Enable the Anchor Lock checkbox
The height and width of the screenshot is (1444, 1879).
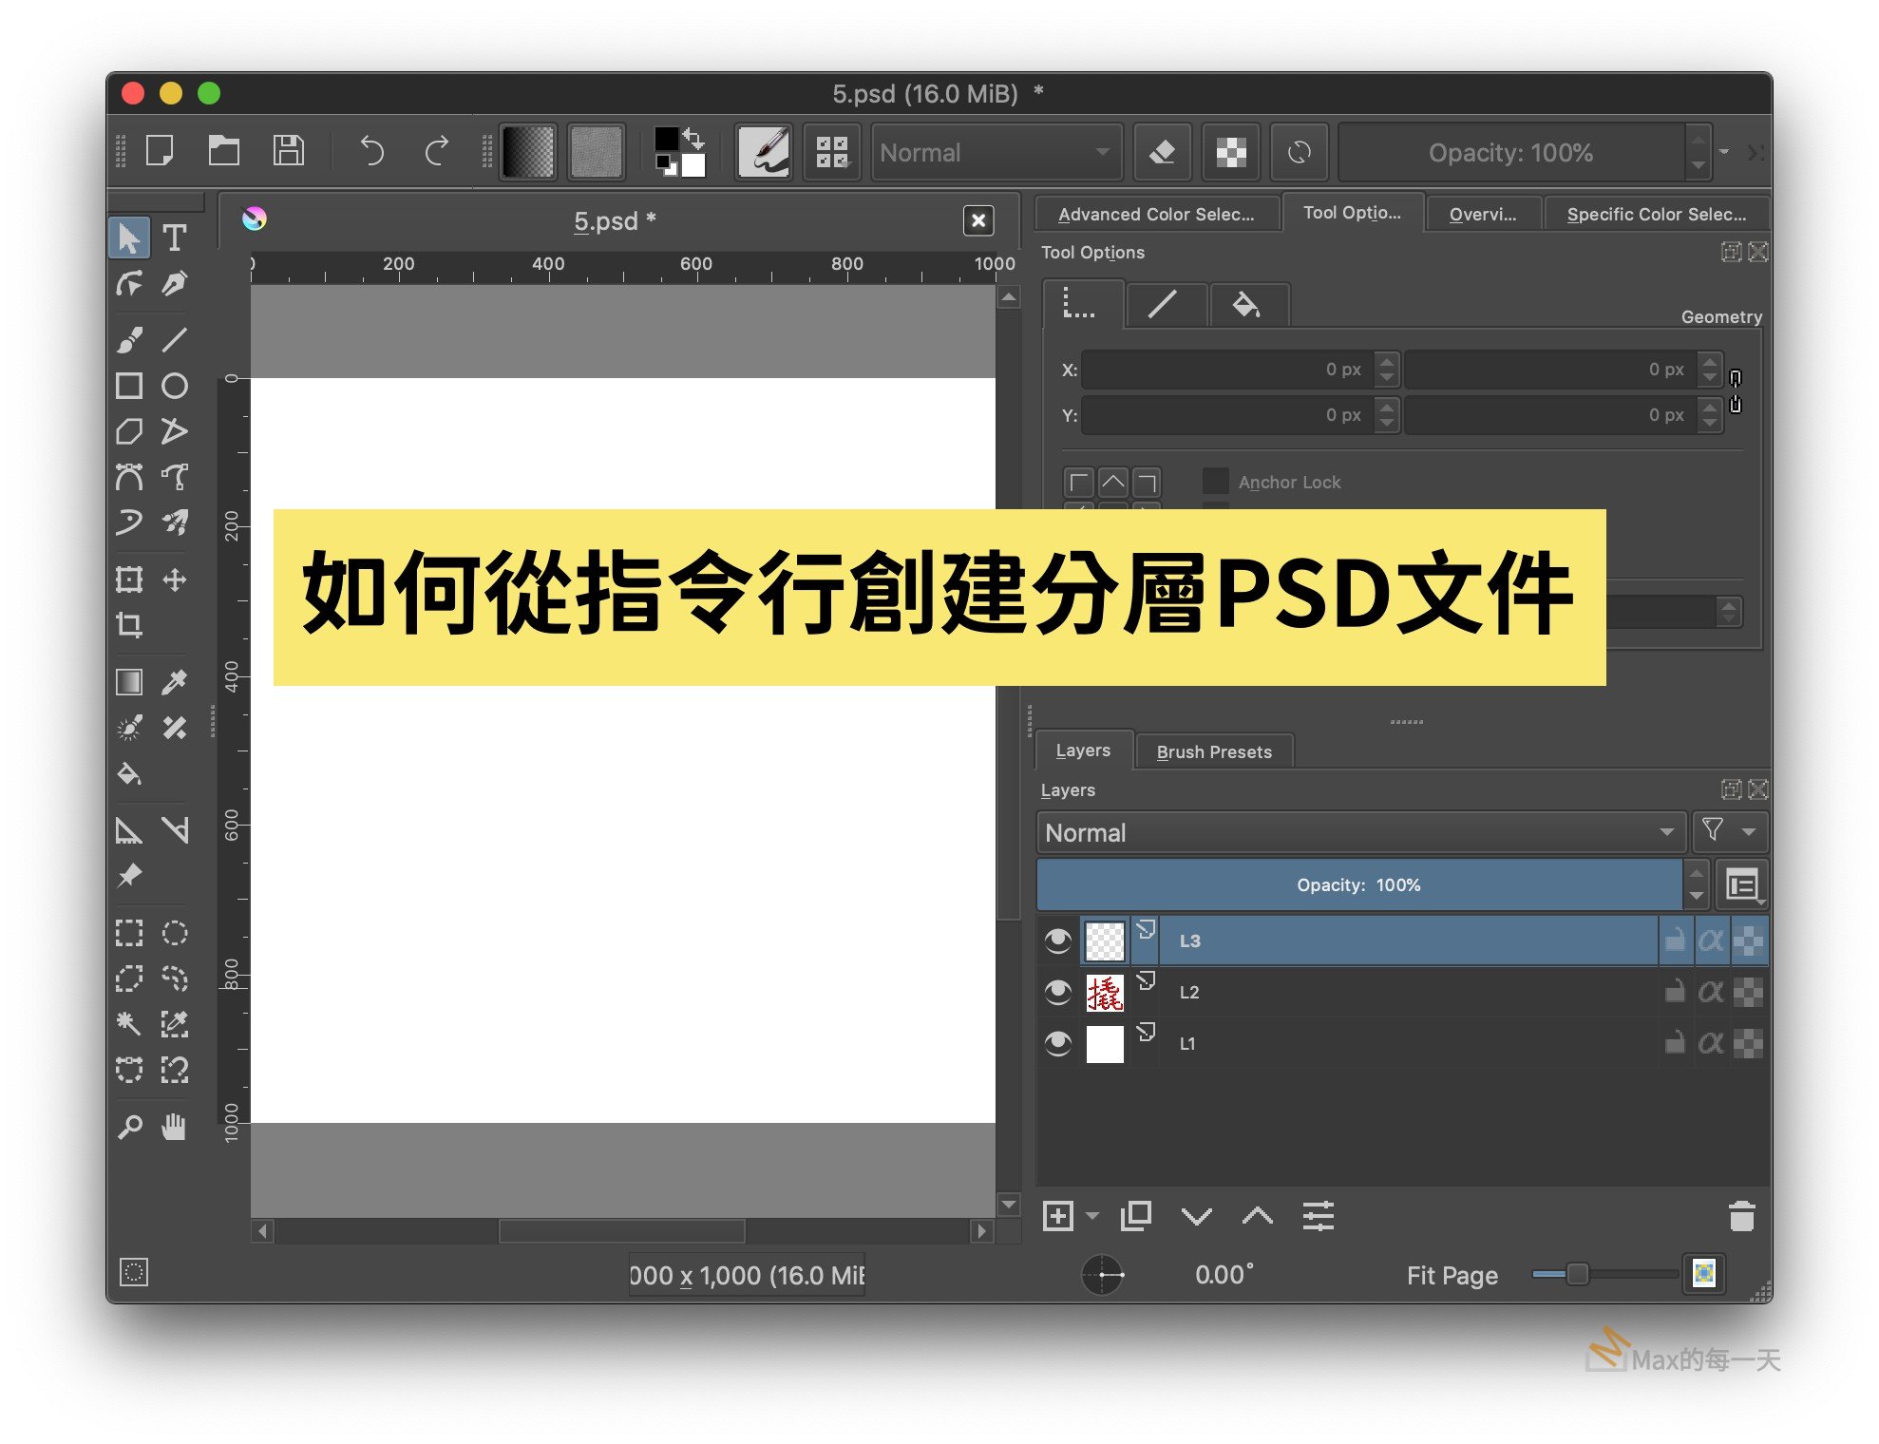tap(1215, 482)
